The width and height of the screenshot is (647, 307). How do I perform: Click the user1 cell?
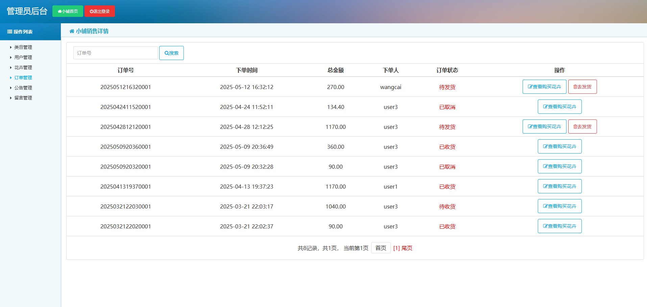391,187
